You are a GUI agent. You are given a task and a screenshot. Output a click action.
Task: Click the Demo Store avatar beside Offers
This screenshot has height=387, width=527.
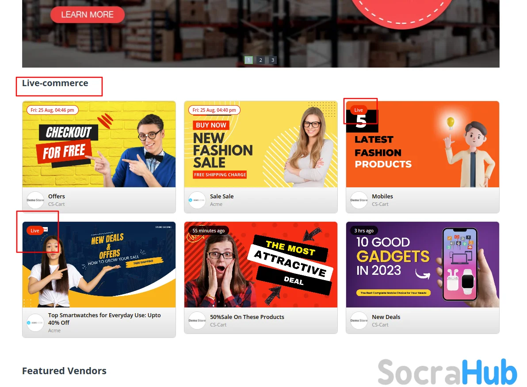(35, 200)
